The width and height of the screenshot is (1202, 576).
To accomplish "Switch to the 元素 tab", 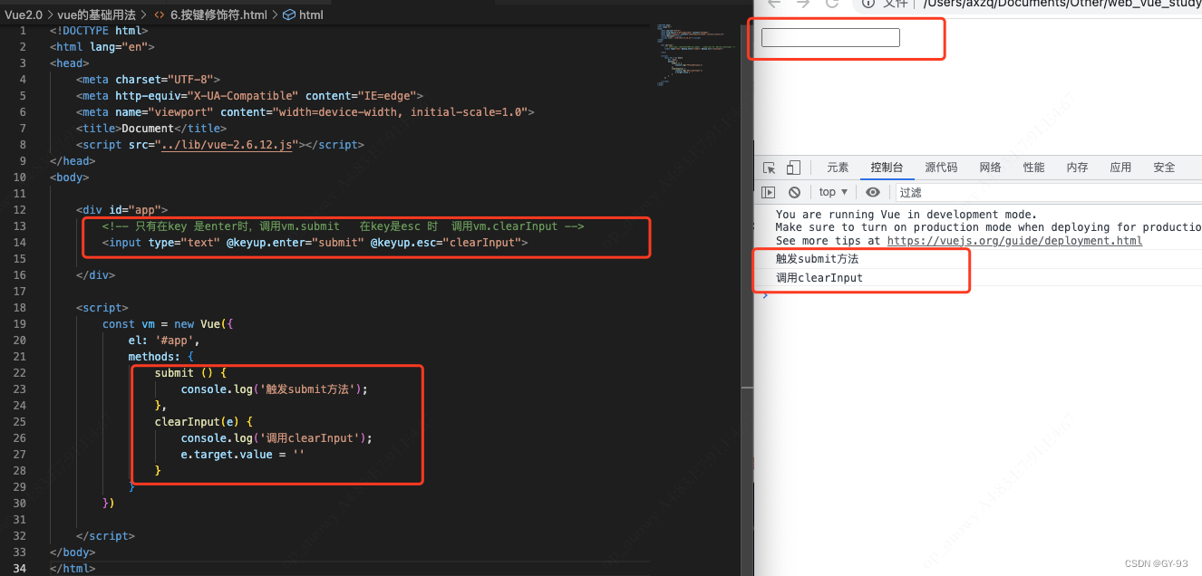I will pos(838,168).
